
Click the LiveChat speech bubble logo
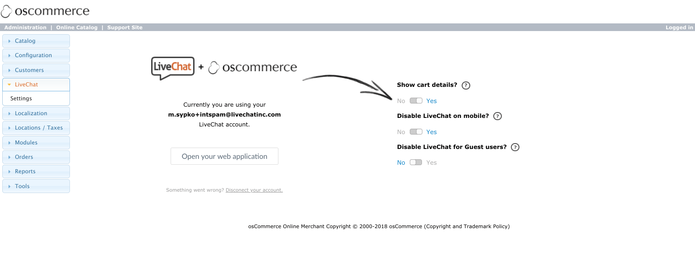(173, 68)
